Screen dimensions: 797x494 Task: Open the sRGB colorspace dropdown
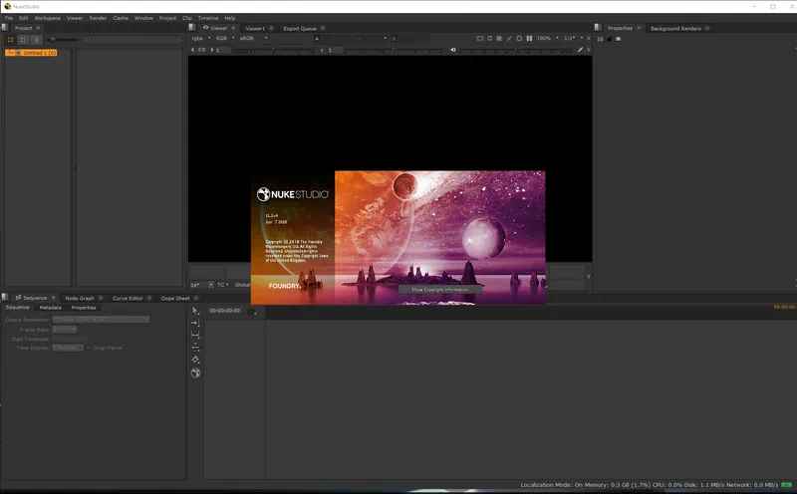click(254, 38)
